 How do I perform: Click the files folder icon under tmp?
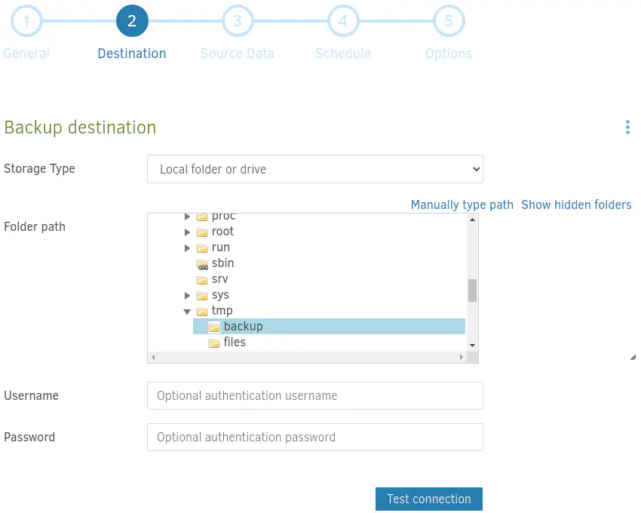[214, 343]
